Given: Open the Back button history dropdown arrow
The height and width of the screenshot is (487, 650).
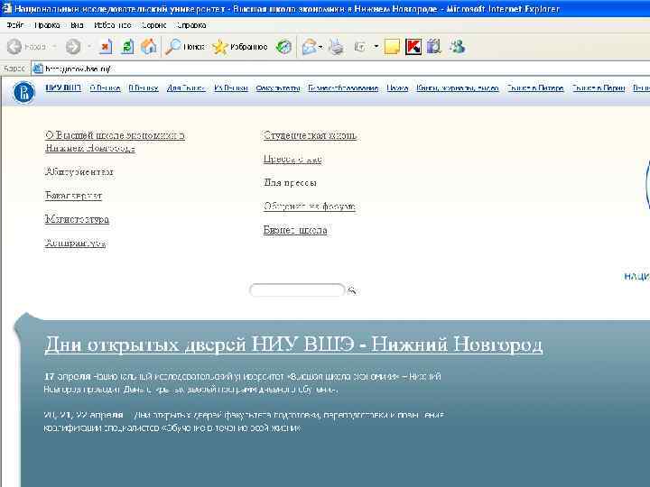Looking at the screenshot, I should point(54,46).
